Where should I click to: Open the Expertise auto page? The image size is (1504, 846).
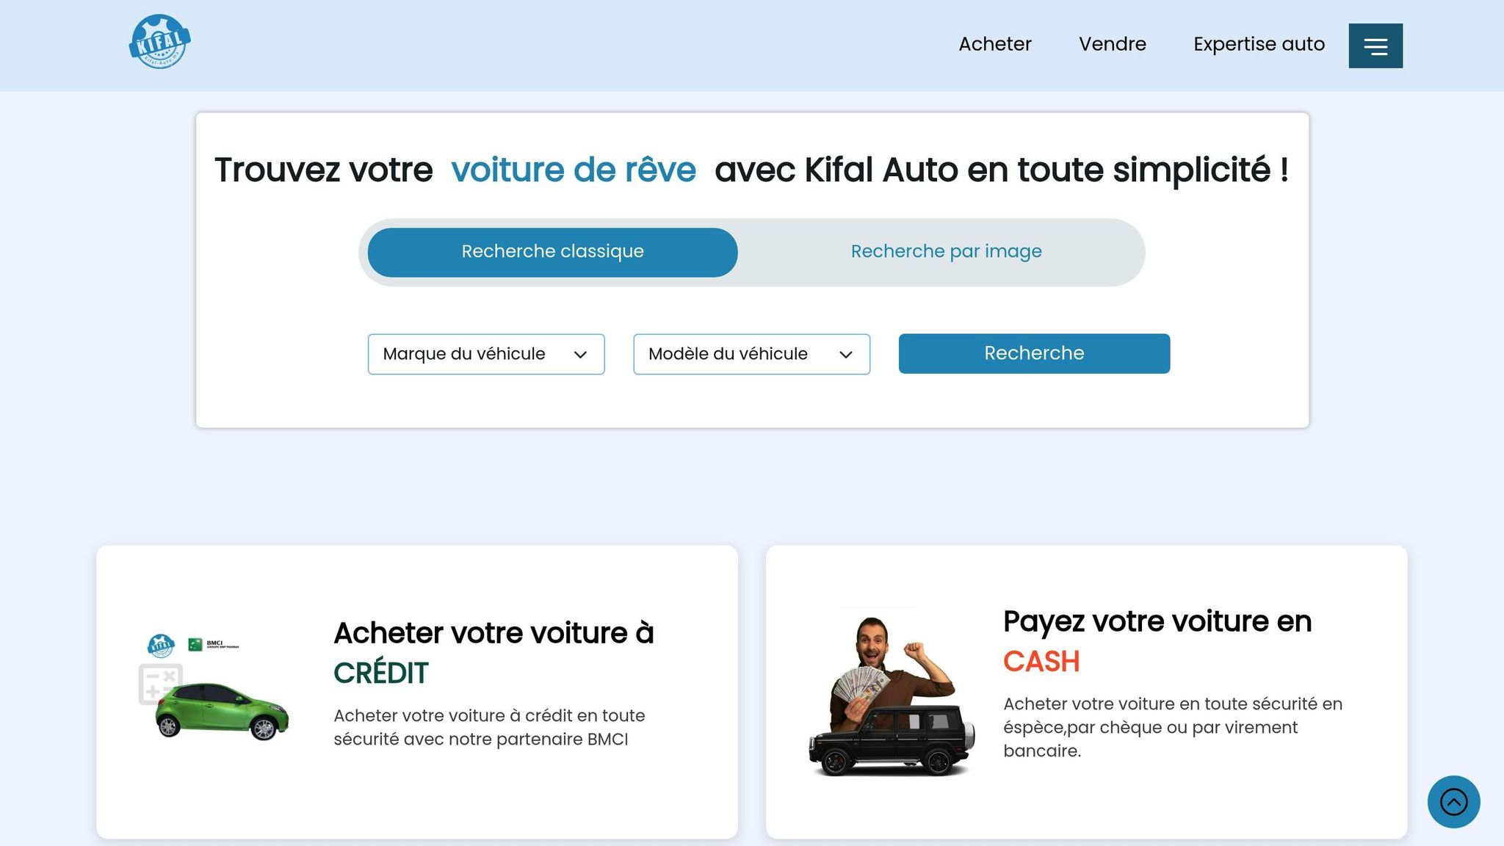[x=1259, y=44]
